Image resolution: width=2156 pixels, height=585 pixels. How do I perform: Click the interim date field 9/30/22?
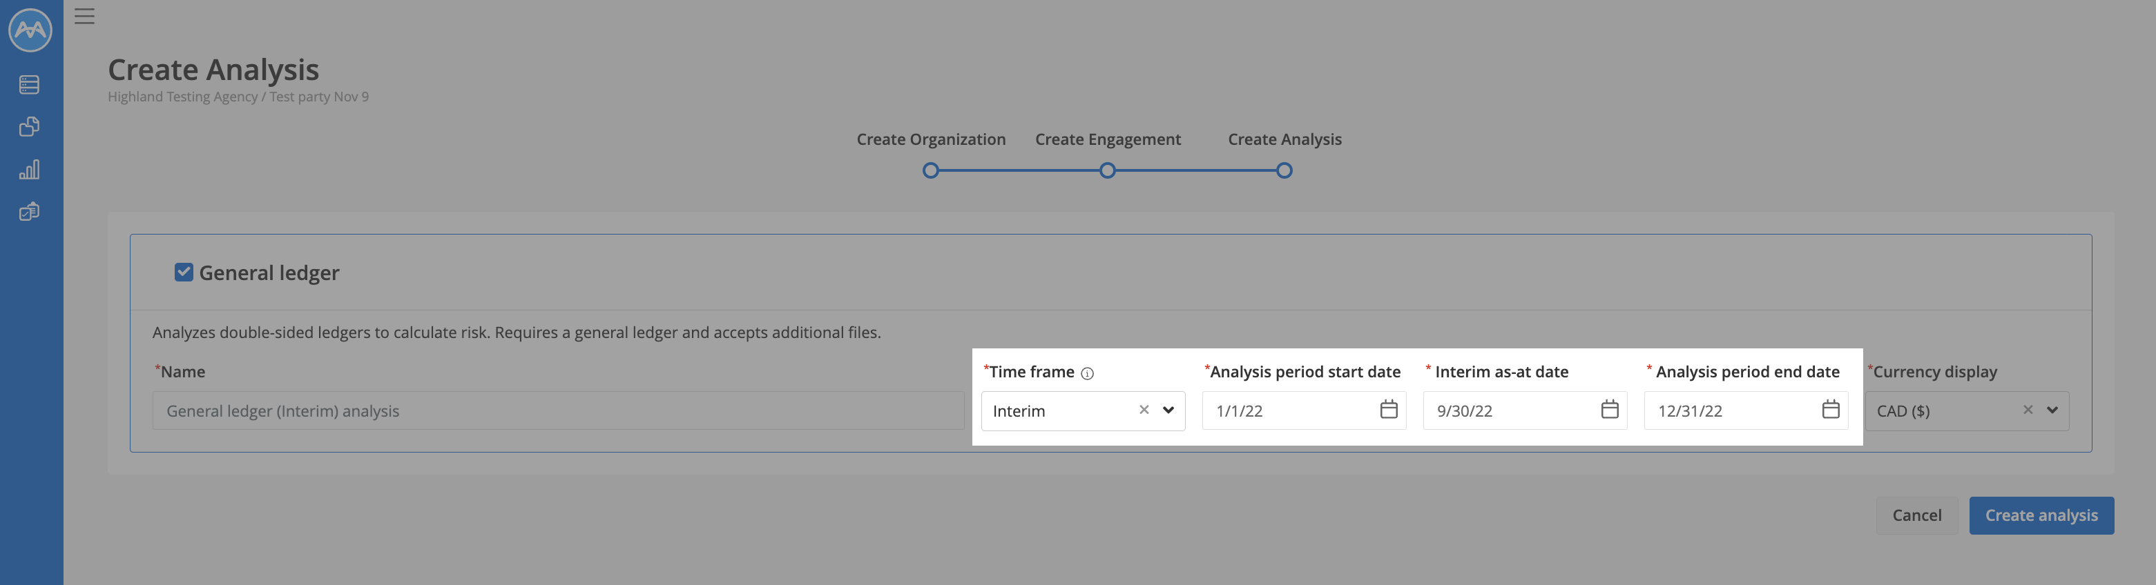[1525, 410]
